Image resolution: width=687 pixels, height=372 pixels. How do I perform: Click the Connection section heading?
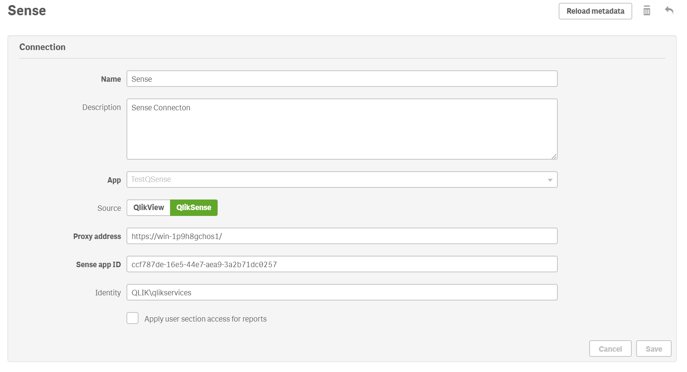pyautogui.click(x=42, y=47)
